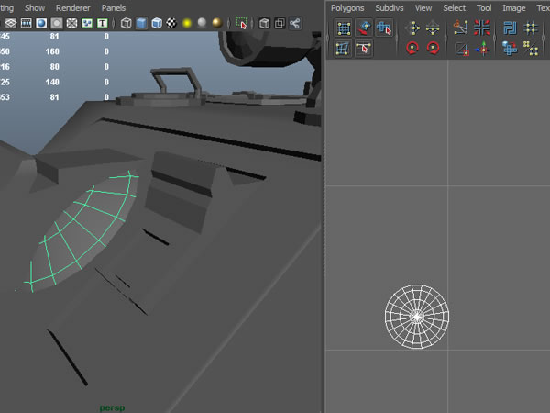Toggle X-ray active components
This screenshot has height=413, width=550.
click(x=280, y=23)
